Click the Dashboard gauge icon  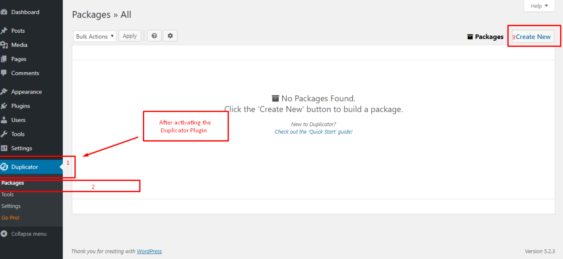[x=4, y=12]
